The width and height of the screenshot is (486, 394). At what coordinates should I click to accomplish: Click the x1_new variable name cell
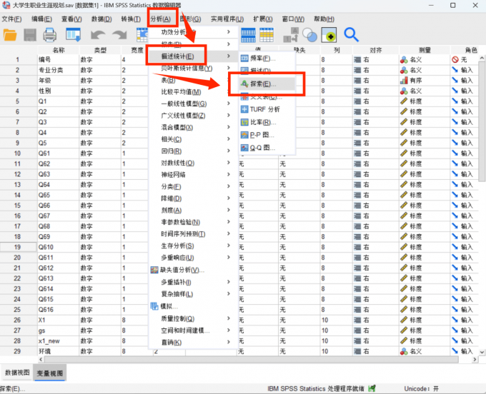pos(59,340)
